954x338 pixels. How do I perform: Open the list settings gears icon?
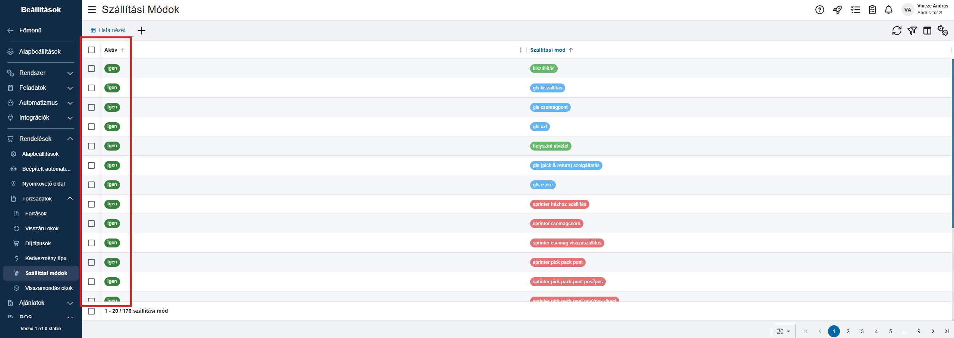click(943, 31)
